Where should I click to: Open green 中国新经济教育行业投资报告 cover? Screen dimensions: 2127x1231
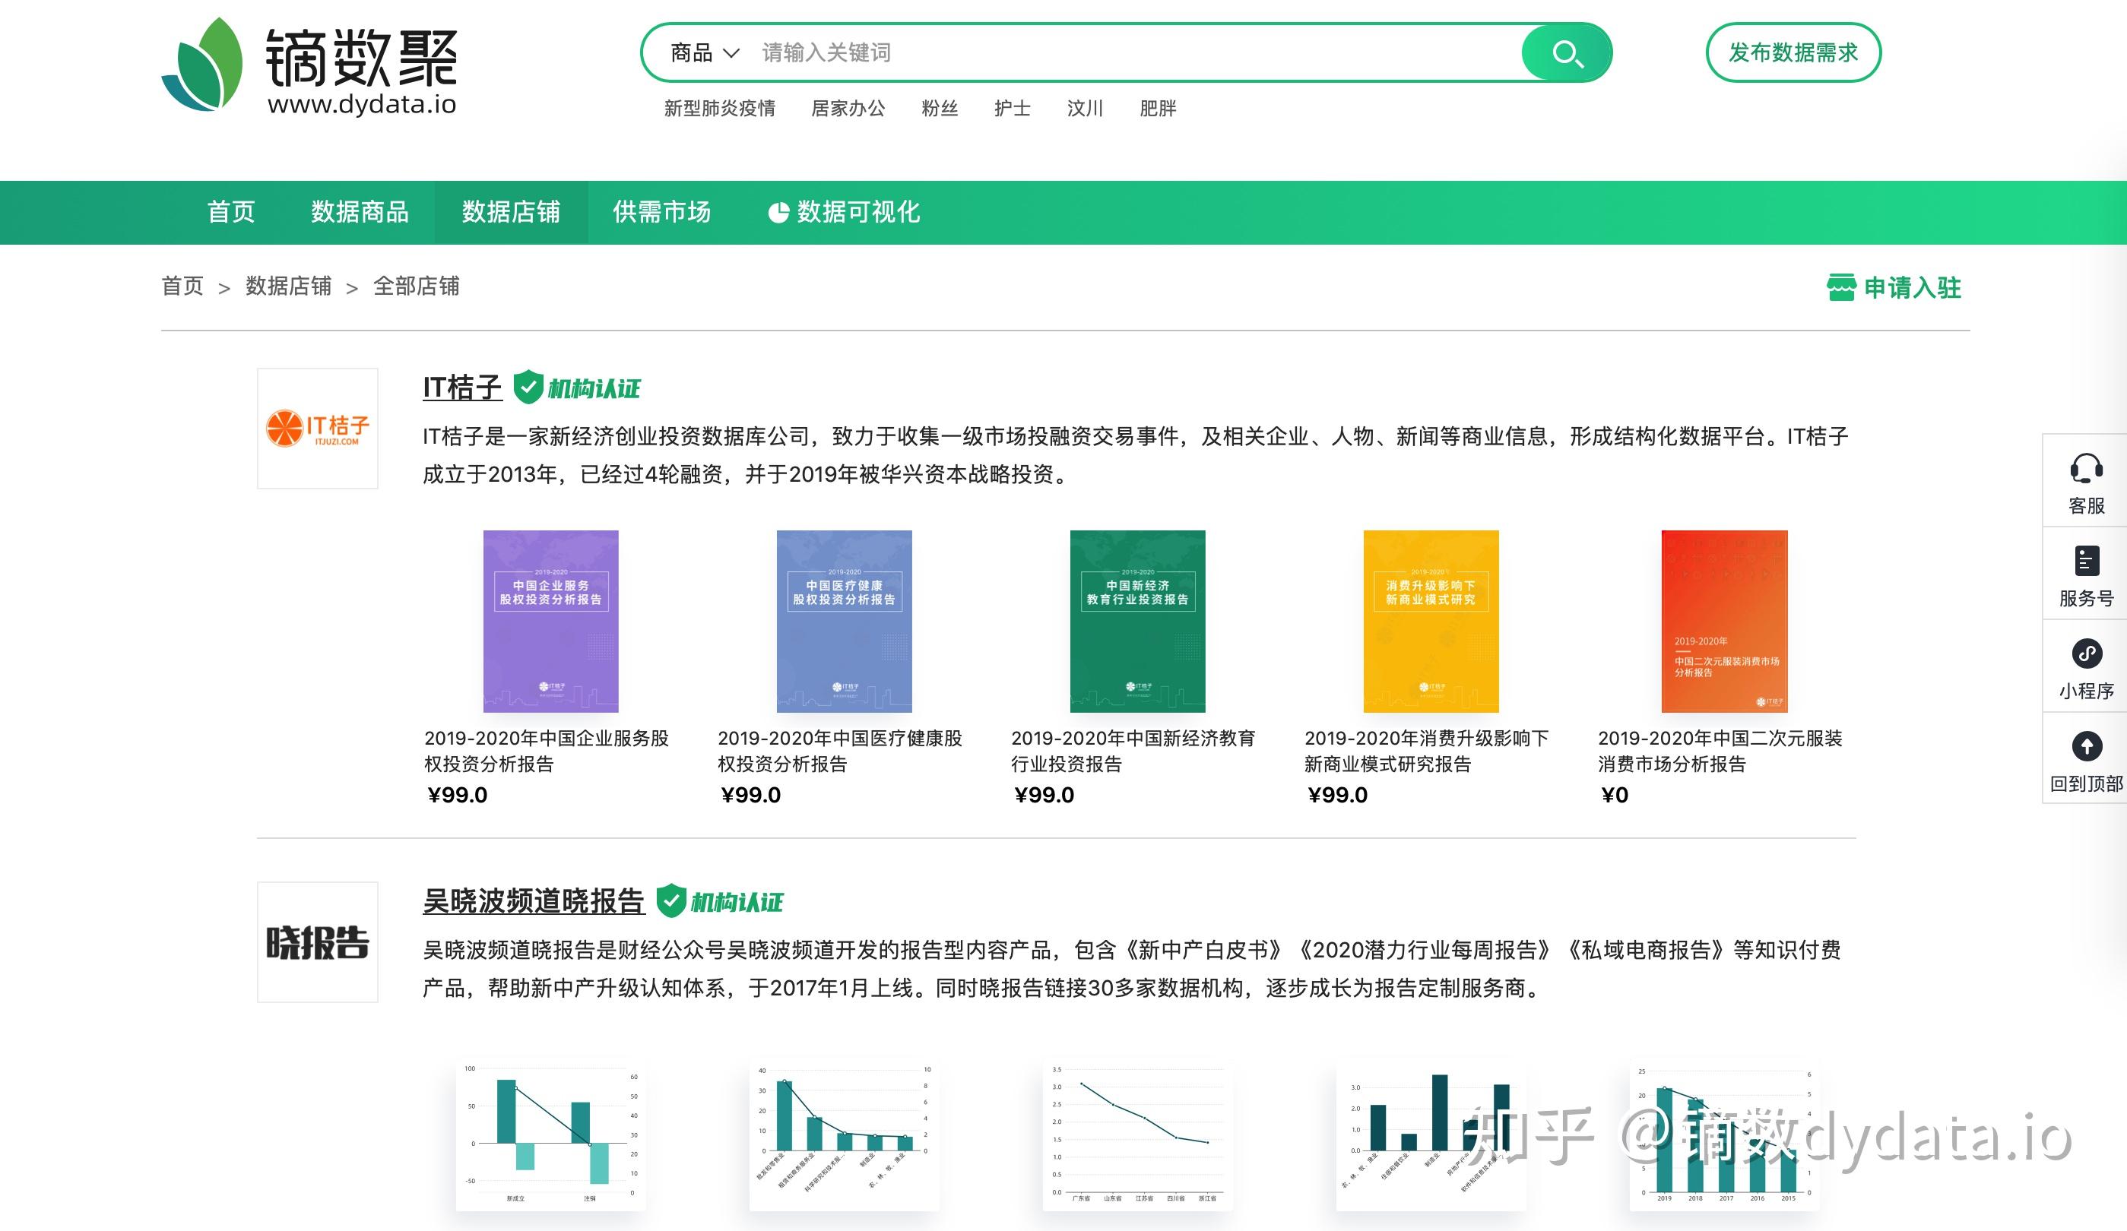(x=1138, y=621)
